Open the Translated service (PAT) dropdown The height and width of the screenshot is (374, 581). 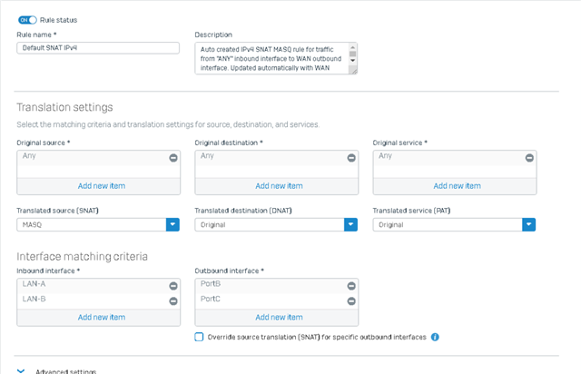(528, 224)
